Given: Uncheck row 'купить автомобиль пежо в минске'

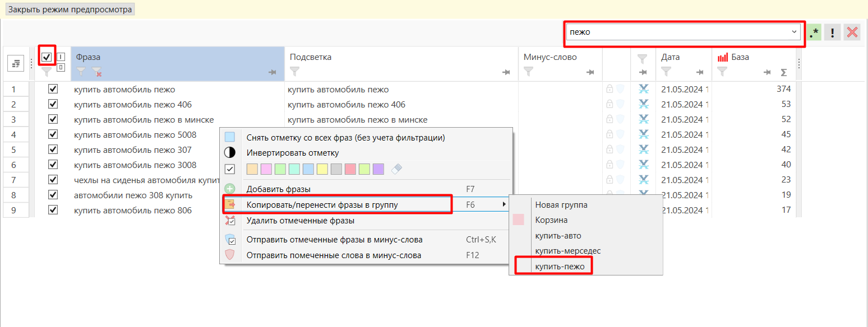Looking at the screenshot, I should (x=53, y=119).
